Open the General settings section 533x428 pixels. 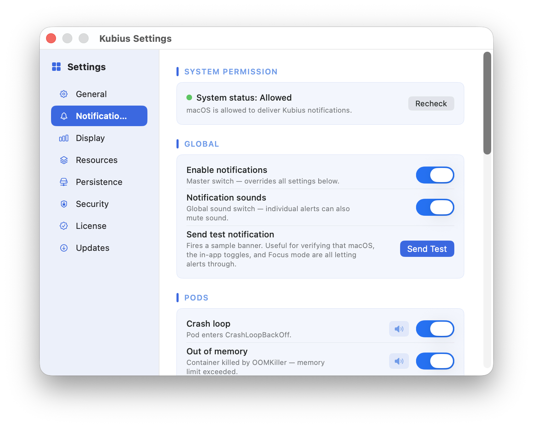coord(99,94)
